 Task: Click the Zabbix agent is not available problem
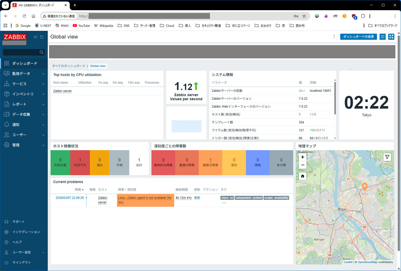pyautogui.click(x=145, y=200)
